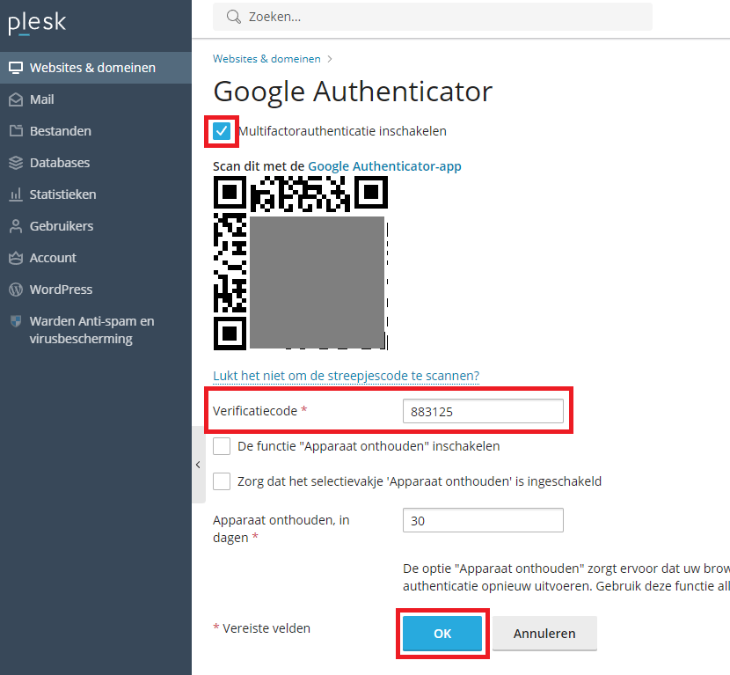Click the Bestanden folder icon
730x675 pixels.
point(16,131)
